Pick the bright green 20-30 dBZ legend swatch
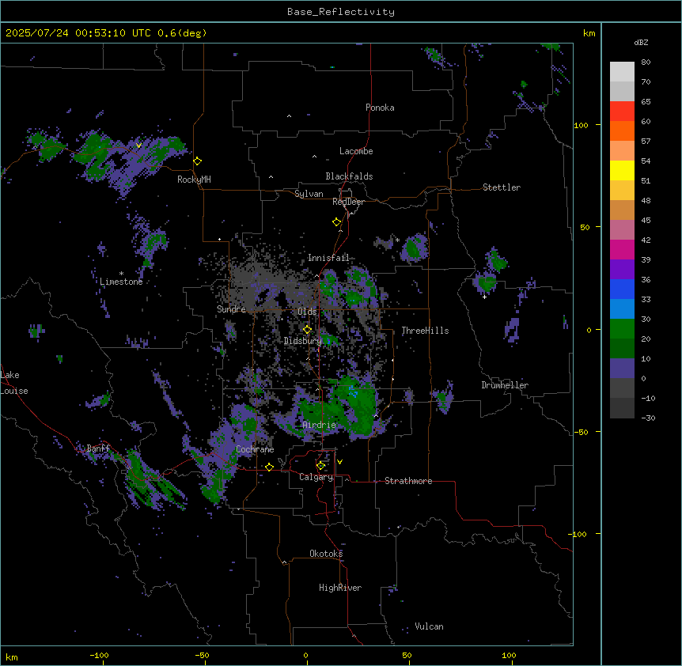682x666 pixels. (622, 329)
